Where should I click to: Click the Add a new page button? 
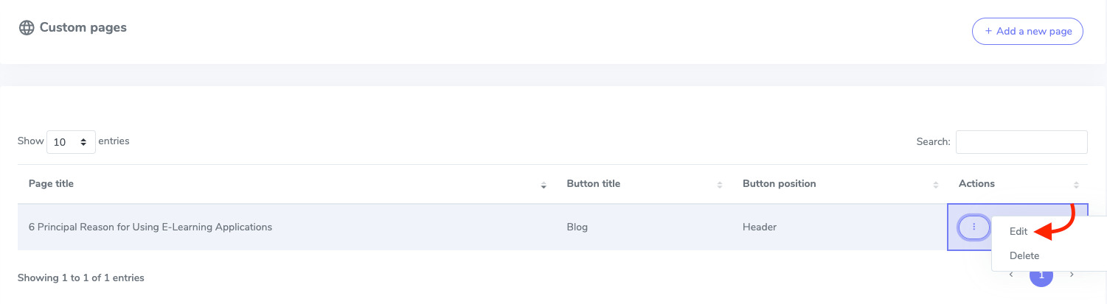[1027, 32]
